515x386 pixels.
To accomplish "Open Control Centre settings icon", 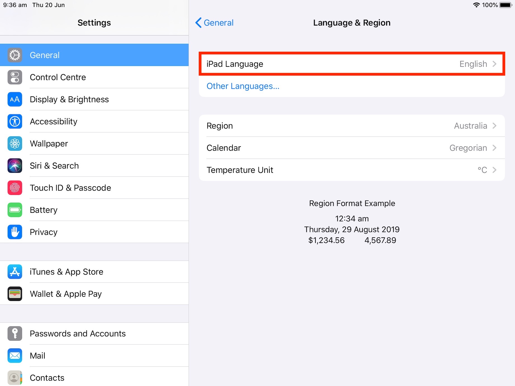I will tap(15, 77).
